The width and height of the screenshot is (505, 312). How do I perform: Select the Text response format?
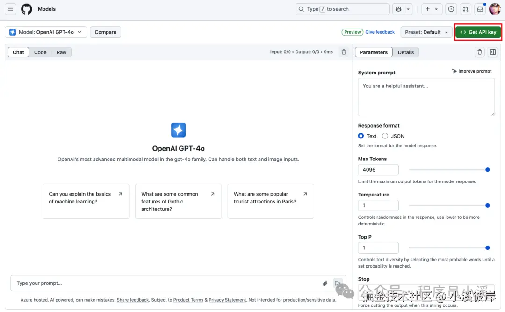361,136
